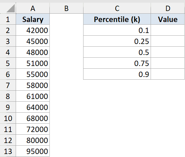Select the percentile cell 0.25

pos(117,41)
